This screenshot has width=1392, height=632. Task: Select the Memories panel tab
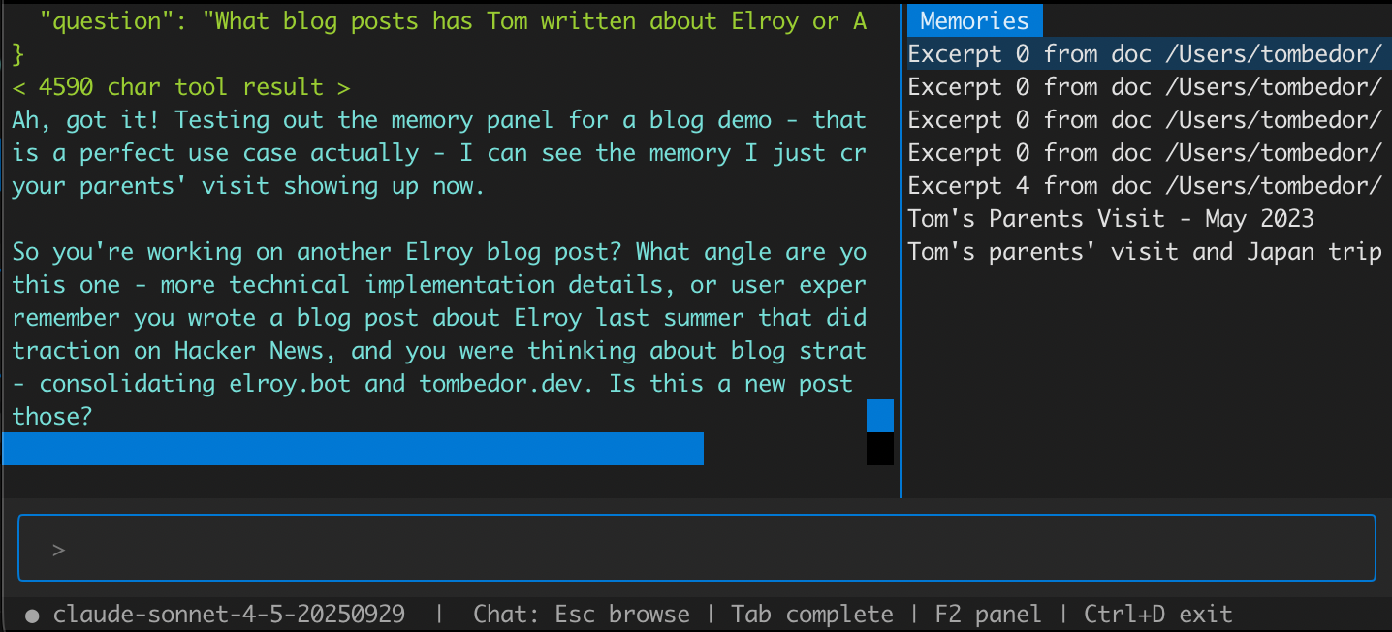point(973,19)
